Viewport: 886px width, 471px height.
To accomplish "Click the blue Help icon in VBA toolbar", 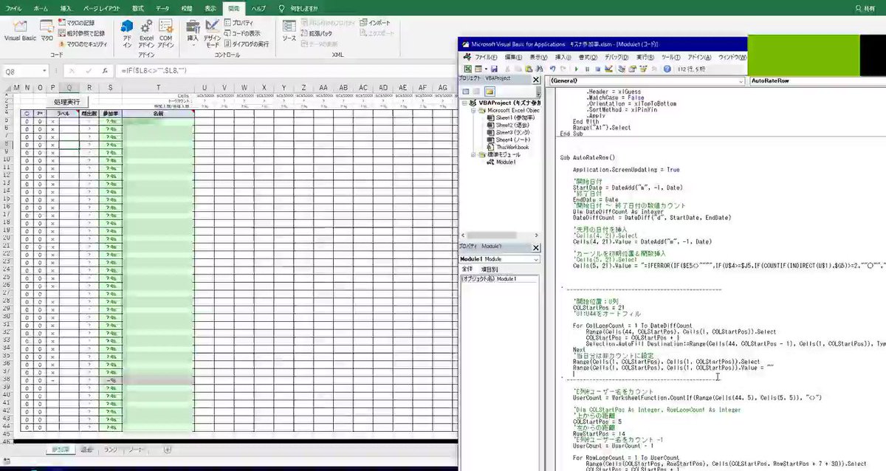I will (x=667, y=69).
